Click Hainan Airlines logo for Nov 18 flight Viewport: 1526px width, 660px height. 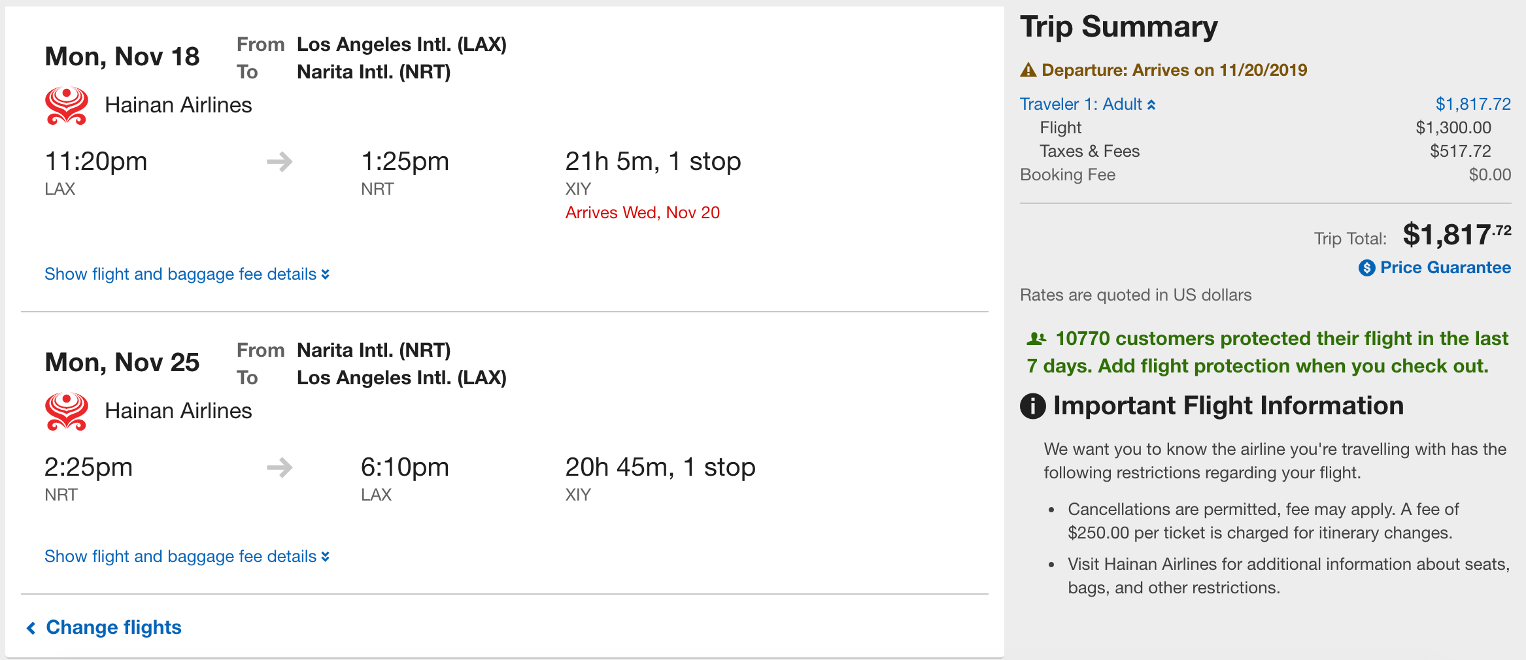pos(67,105)
